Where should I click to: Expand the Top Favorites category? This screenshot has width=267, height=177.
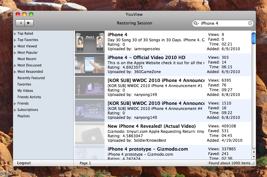tap(15, 40)
